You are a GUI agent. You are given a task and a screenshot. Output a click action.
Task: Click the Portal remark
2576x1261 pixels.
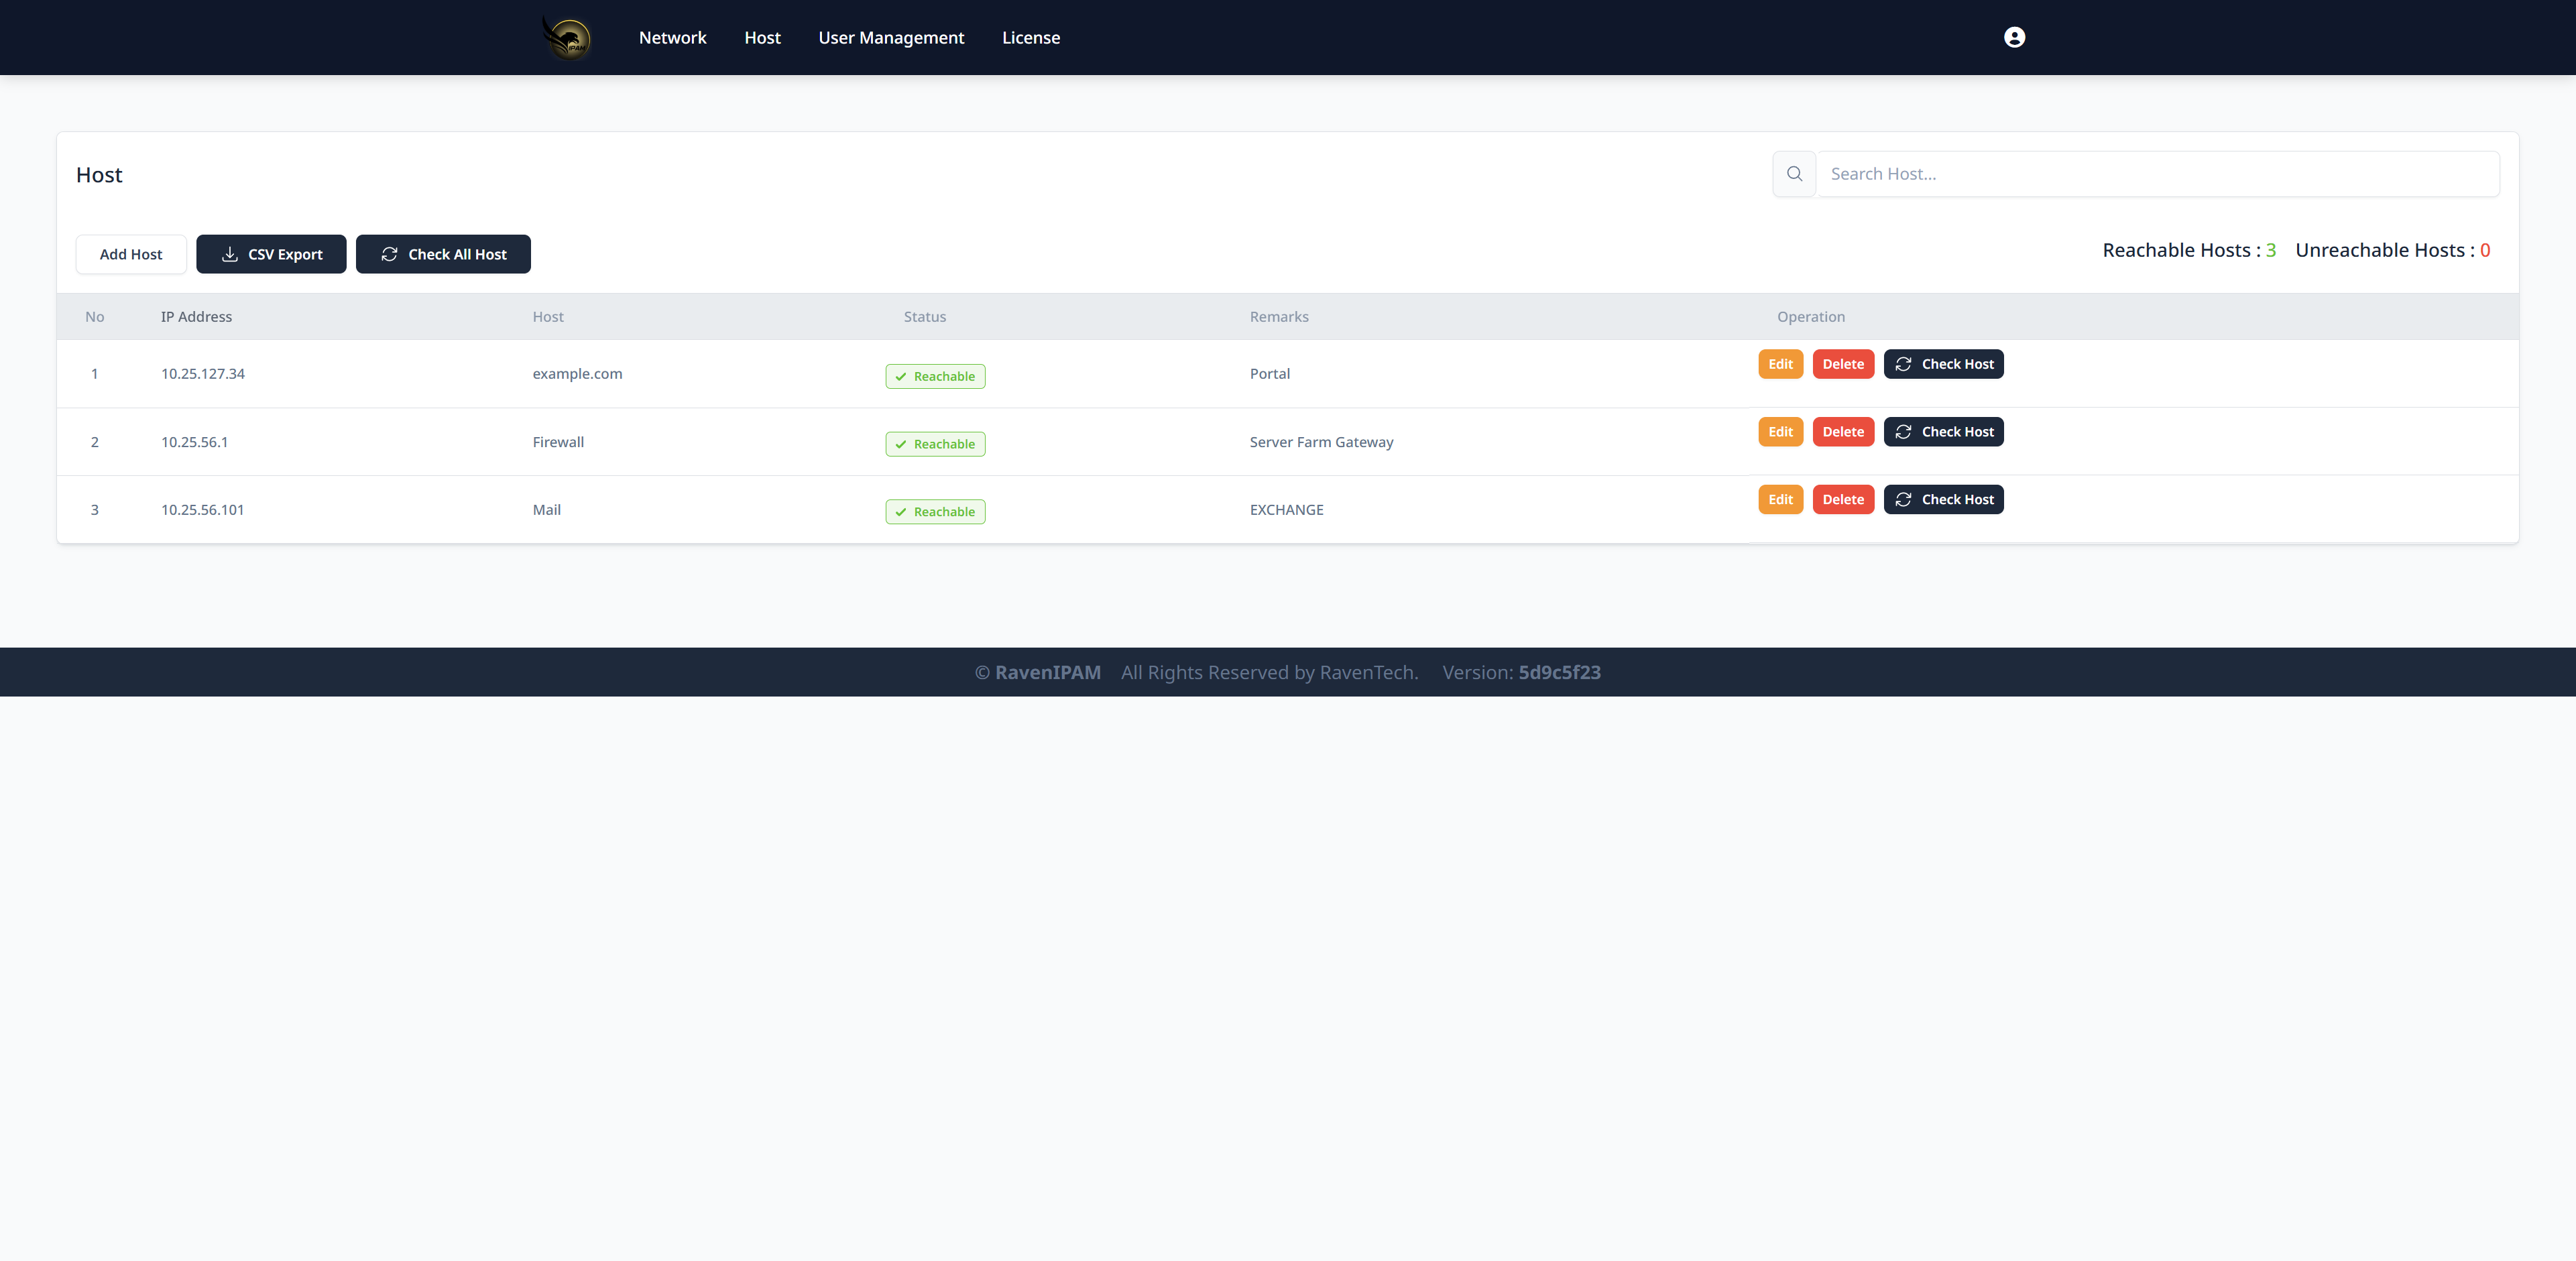(1269, 374)
